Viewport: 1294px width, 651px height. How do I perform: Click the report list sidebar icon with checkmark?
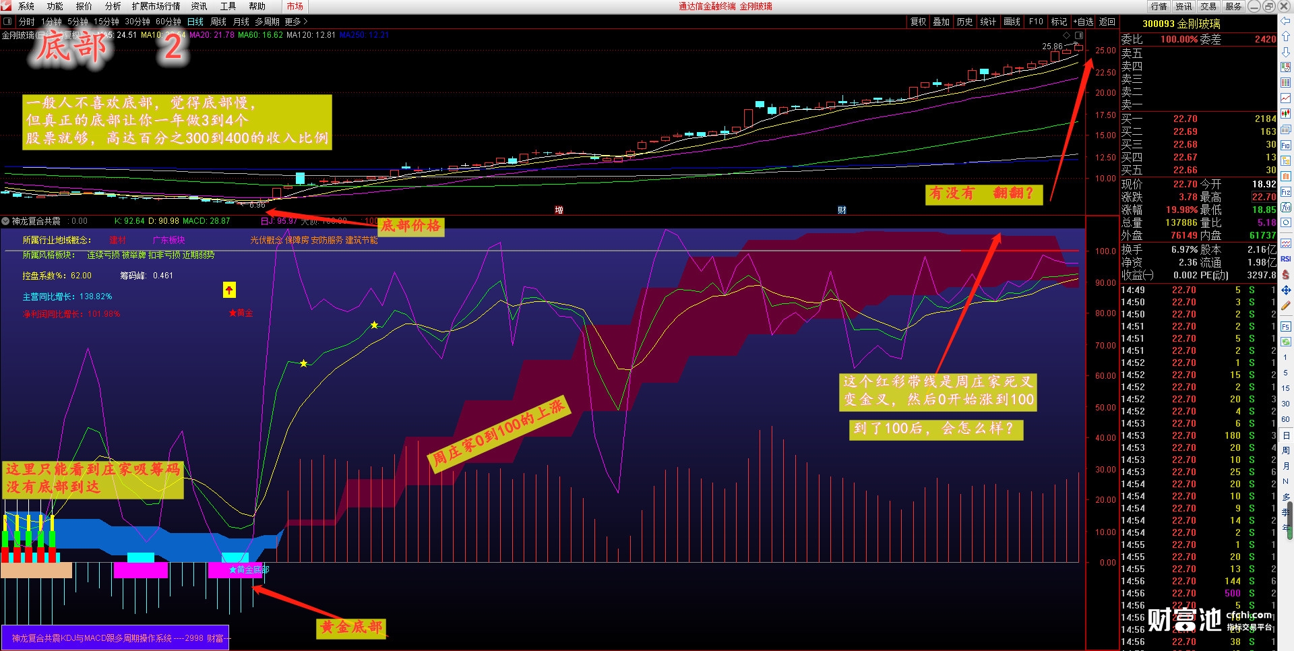point(1285,67)
